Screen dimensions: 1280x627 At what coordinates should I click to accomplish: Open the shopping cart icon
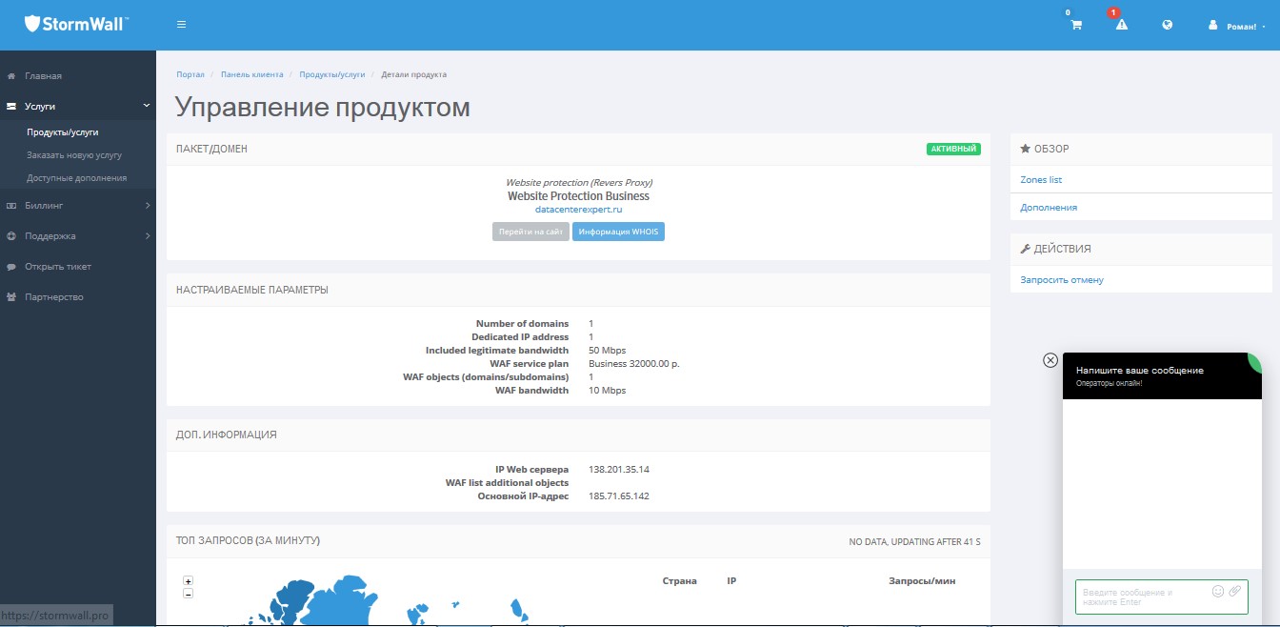point(1076,25)
